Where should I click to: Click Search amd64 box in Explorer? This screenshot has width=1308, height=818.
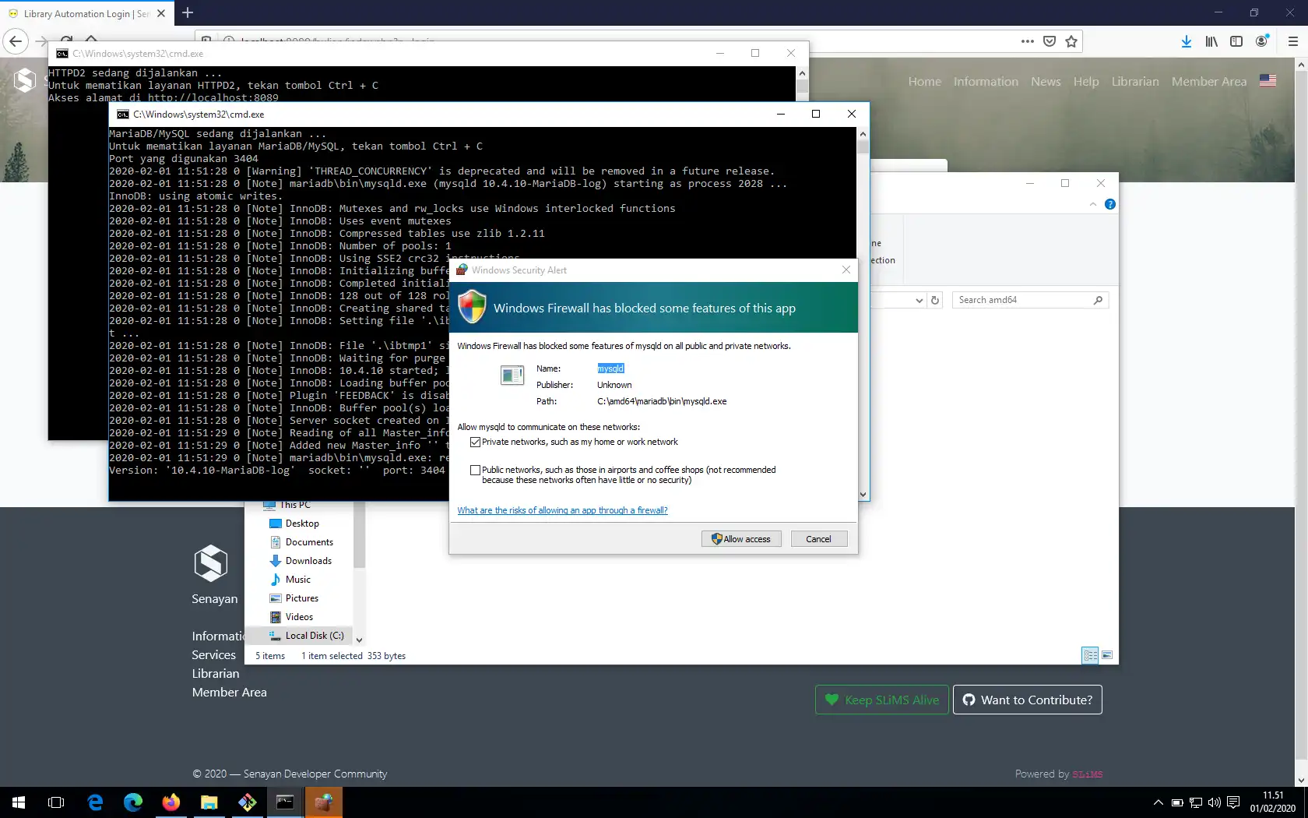(x=1029, y=300)
